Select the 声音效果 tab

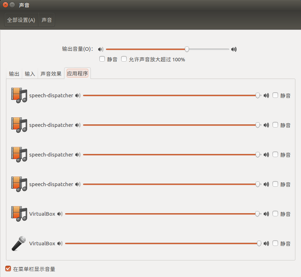point(51,74)
